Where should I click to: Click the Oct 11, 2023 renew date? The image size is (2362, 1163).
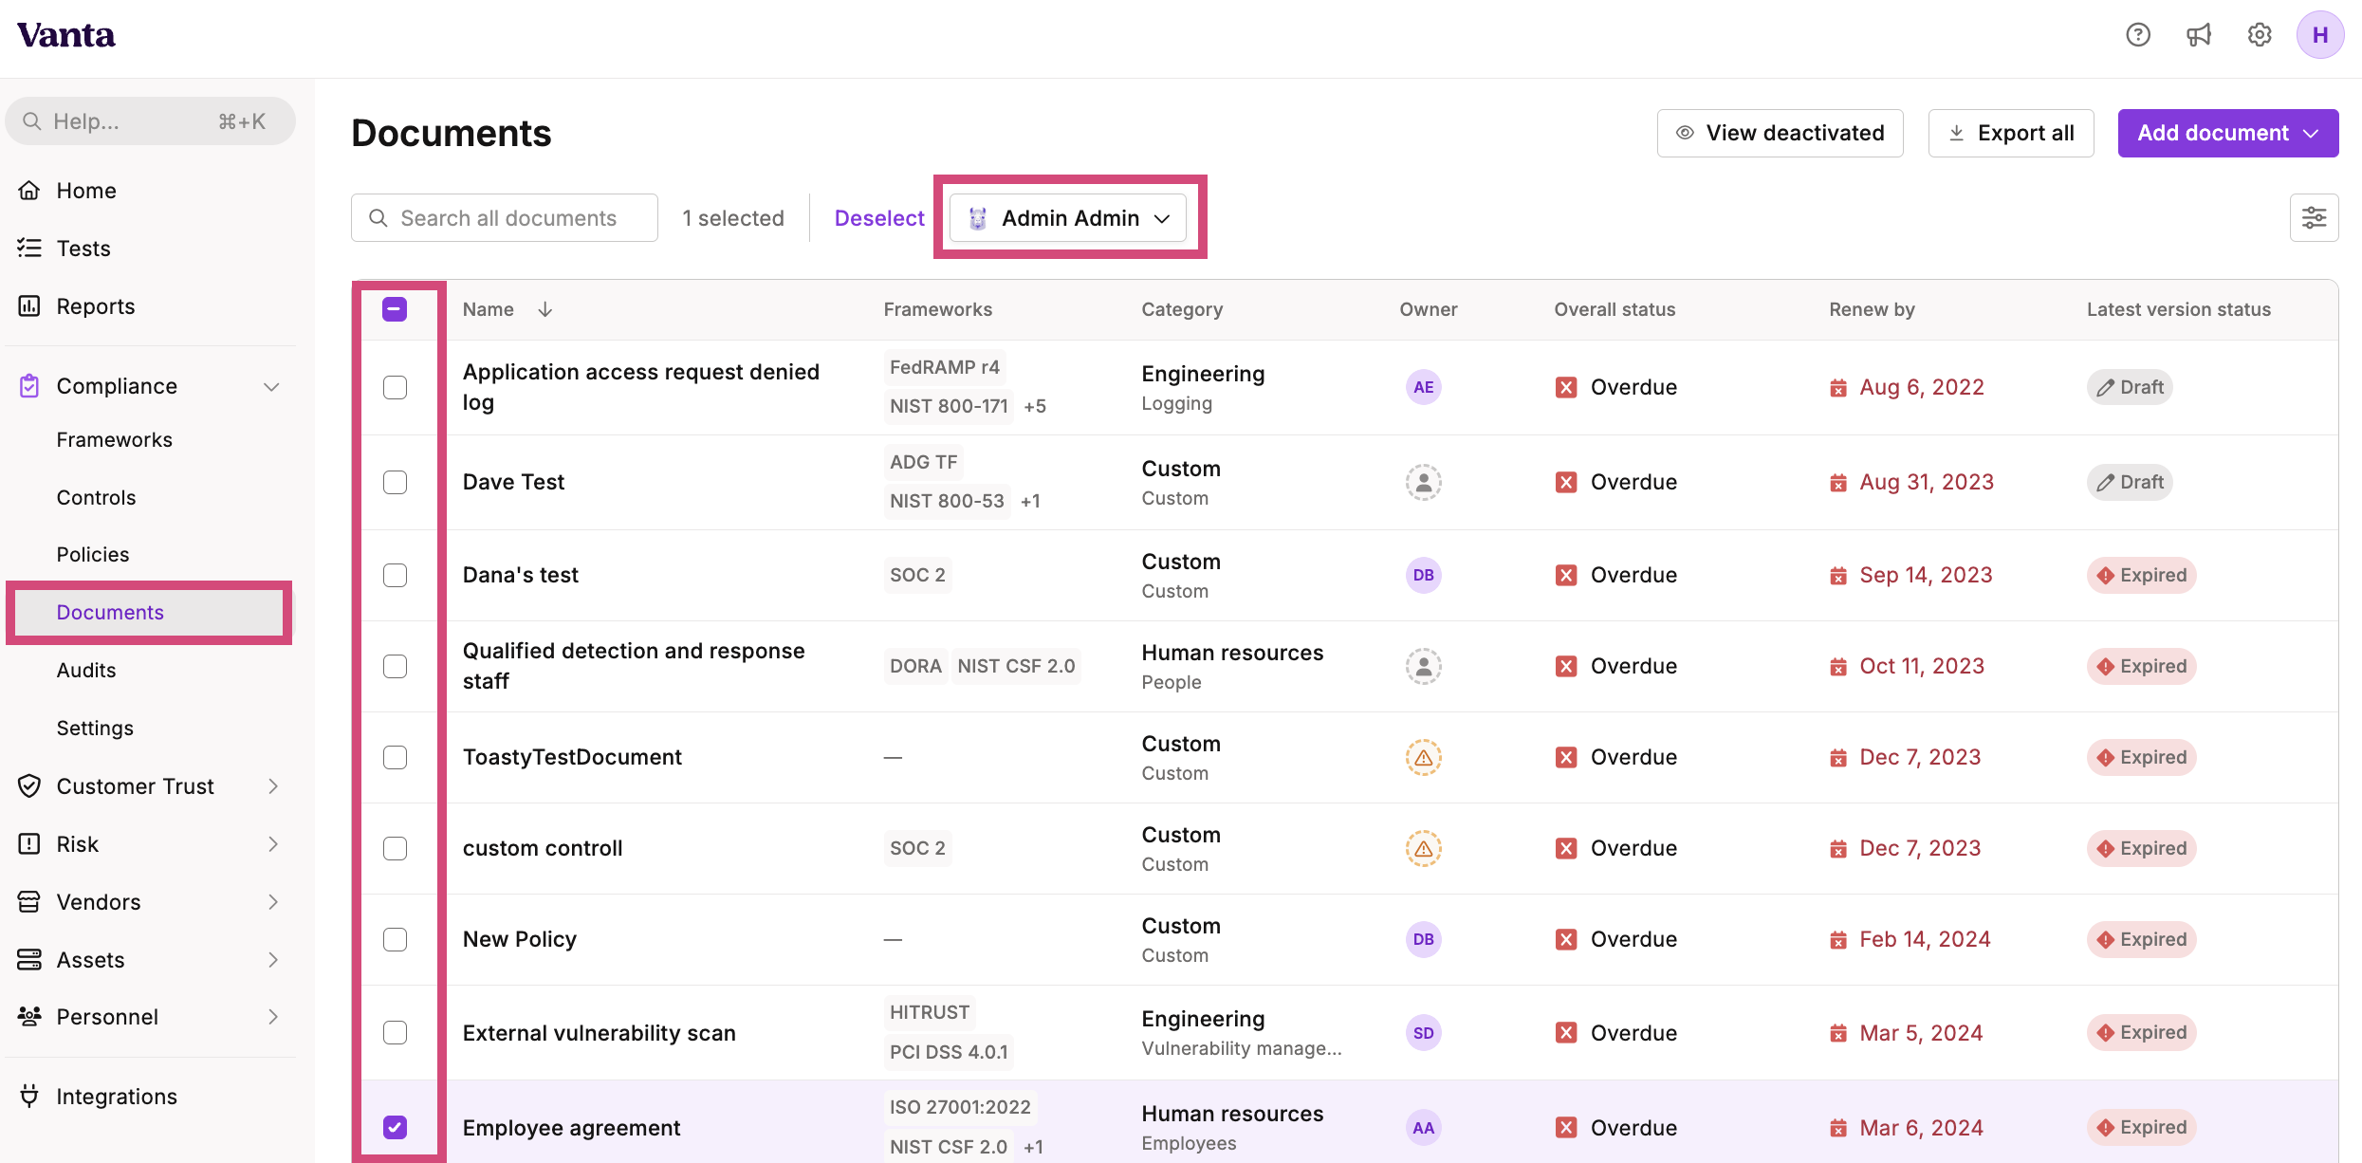pos(1922,666)
